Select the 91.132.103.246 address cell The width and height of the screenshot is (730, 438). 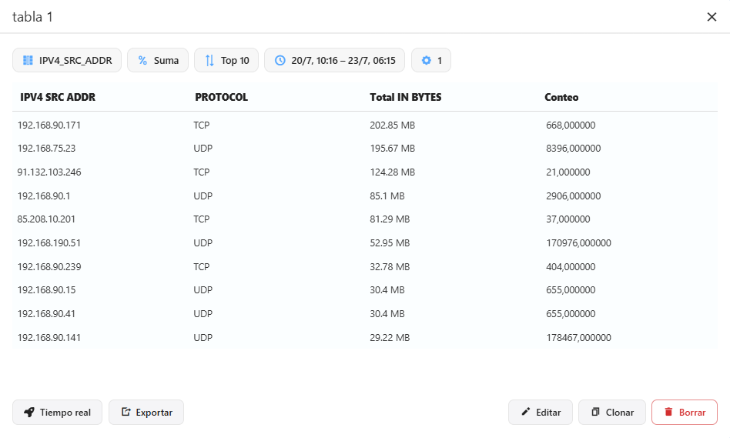[49, 172]
